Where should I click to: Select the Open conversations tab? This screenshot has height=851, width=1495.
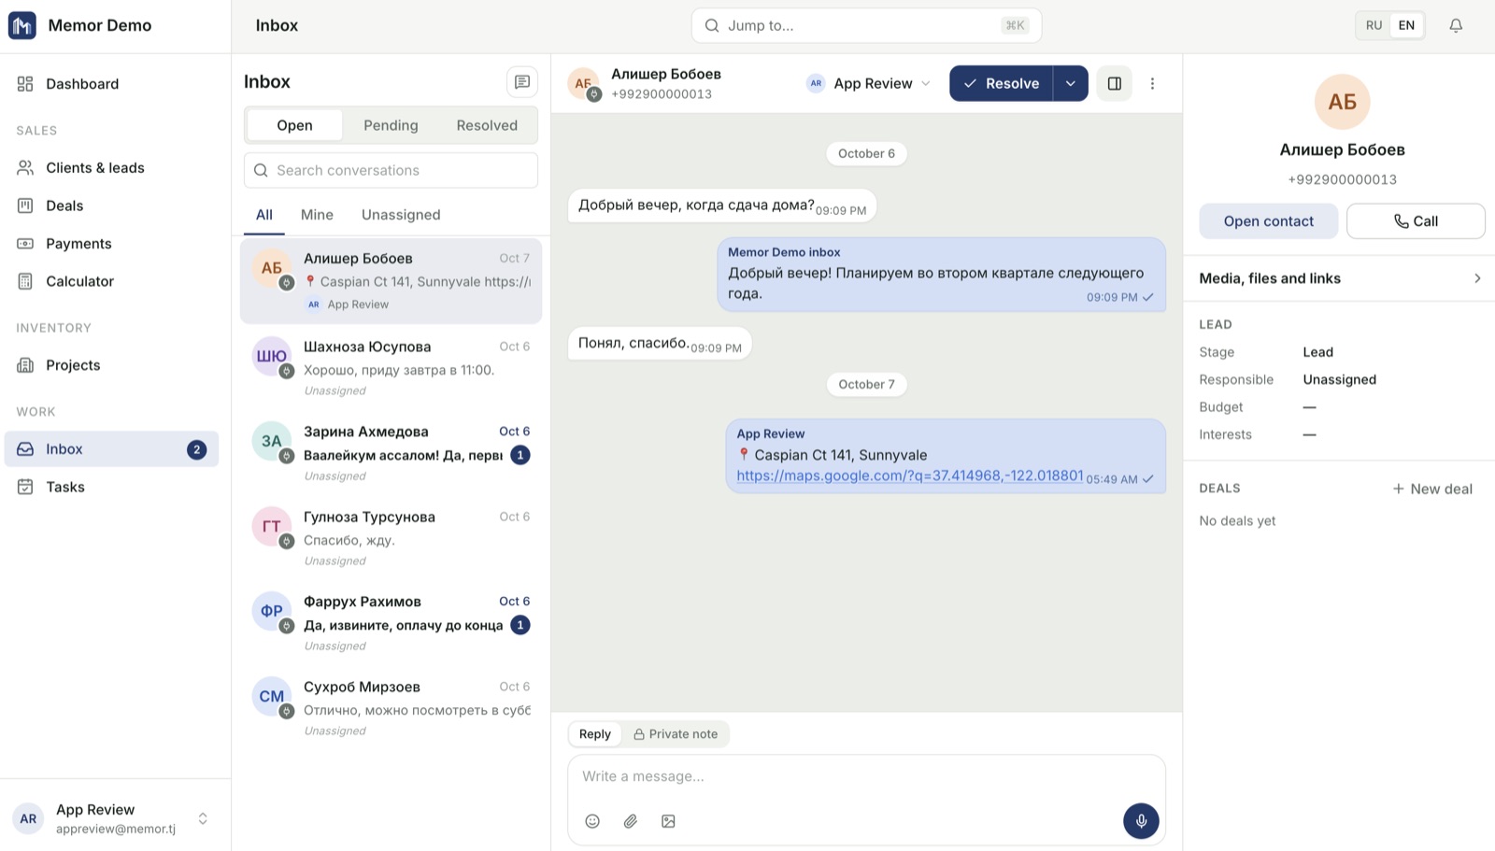tap(294, 125)
